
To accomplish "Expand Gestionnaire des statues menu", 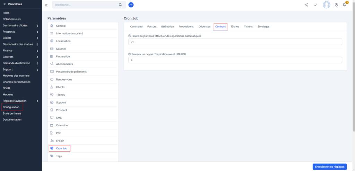I will [x=37, y=44].
